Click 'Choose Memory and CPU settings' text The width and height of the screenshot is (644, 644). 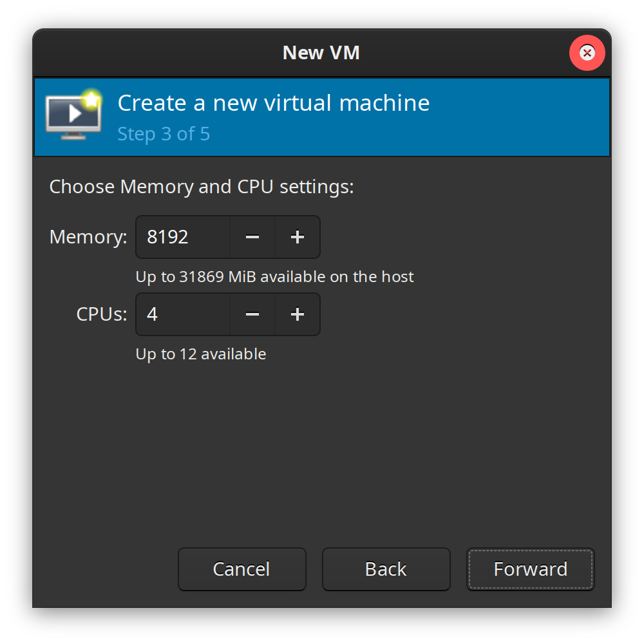(x=202, y=187)
